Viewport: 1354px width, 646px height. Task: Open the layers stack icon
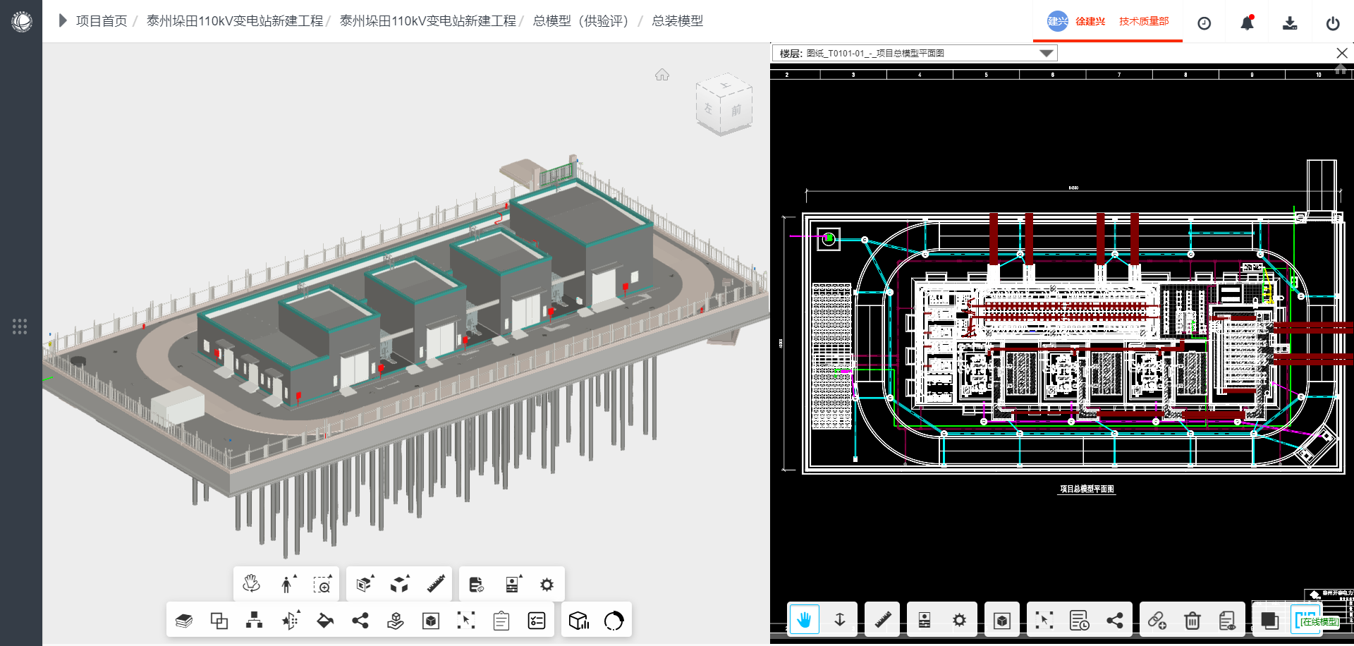tap(184, 621)
